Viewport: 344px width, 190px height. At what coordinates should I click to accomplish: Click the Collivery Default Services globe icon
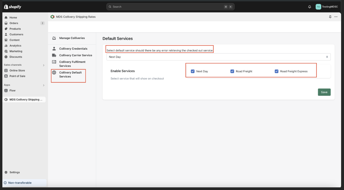click(x=54, y=73)
